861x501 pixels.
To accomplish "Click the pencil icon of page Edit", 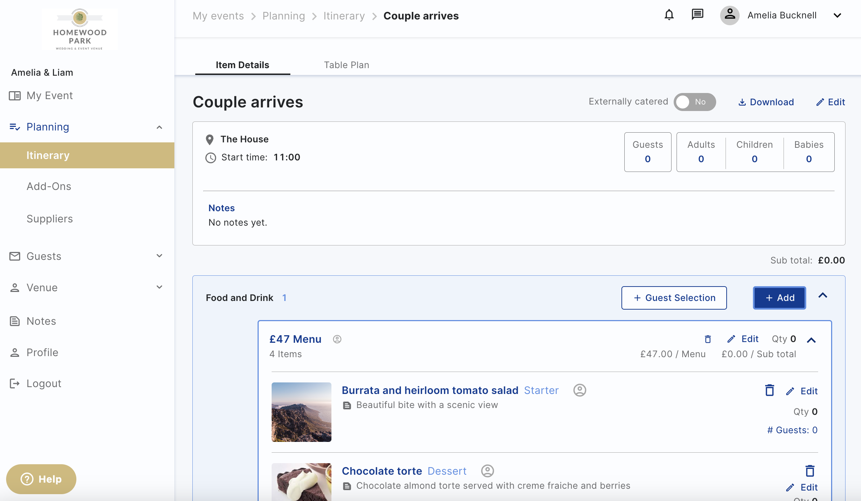I will 820,102.
